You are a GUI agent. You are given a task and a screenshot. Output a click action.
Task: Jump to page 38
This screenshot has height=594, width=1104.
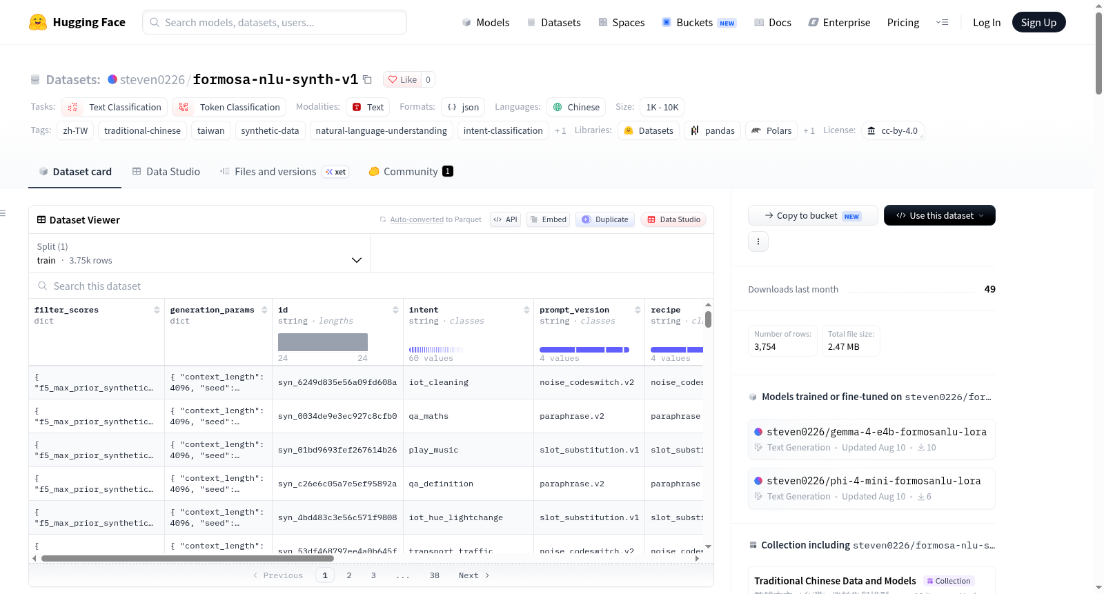[435, 575]
